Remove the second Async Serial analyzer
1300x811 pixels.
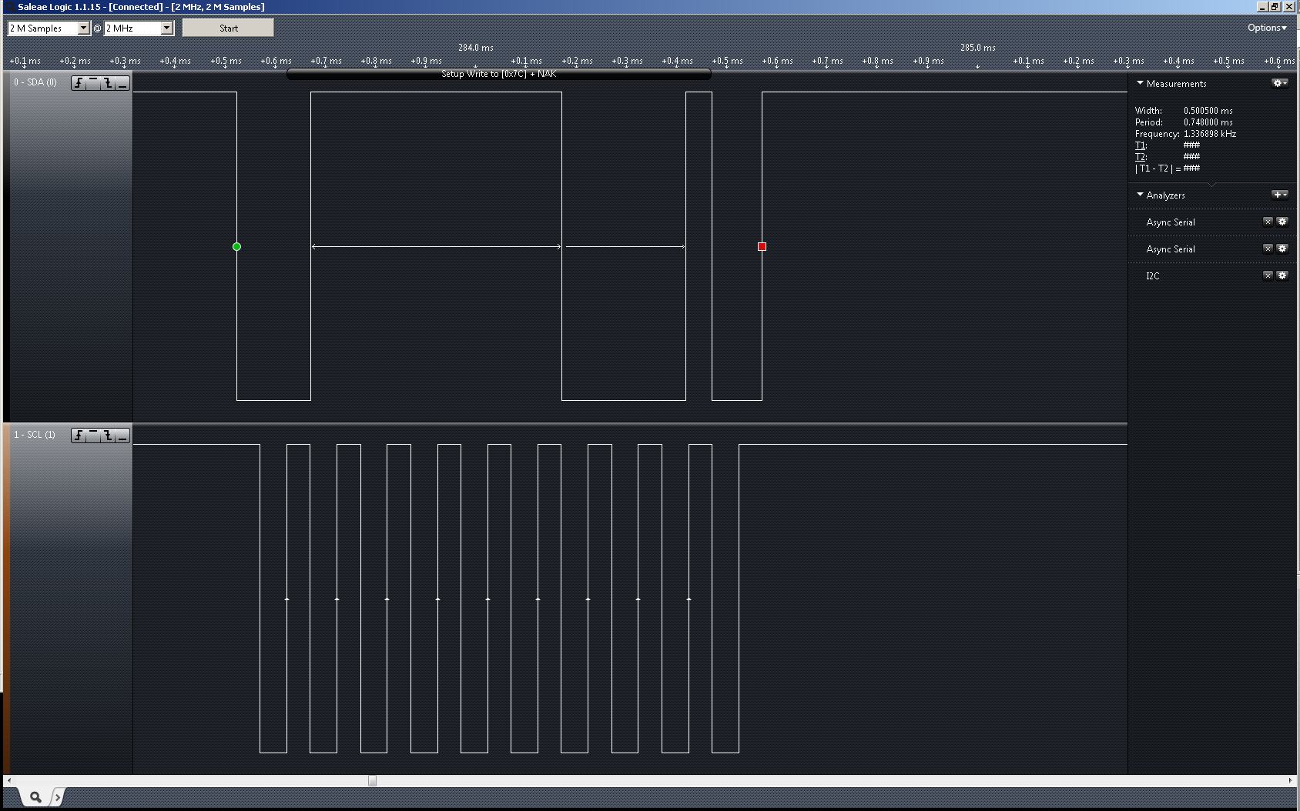pos(1268,249)
